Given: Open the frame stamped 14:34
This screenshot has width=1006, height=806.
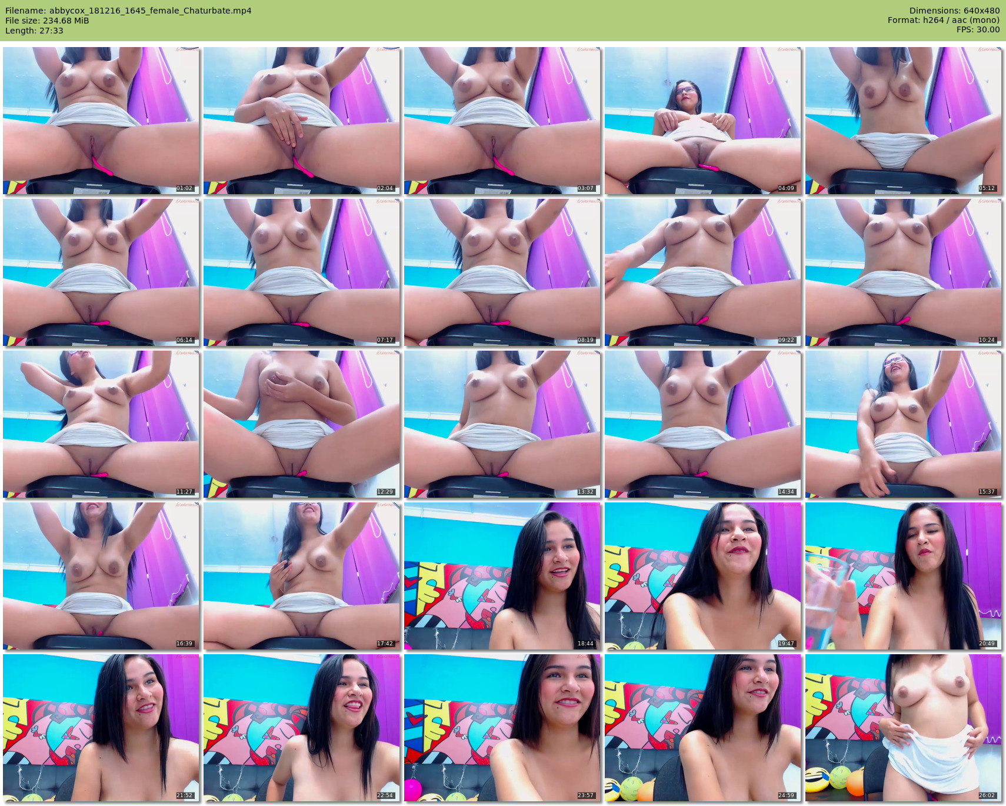Looking at the screenshot, I should (703, 424).
